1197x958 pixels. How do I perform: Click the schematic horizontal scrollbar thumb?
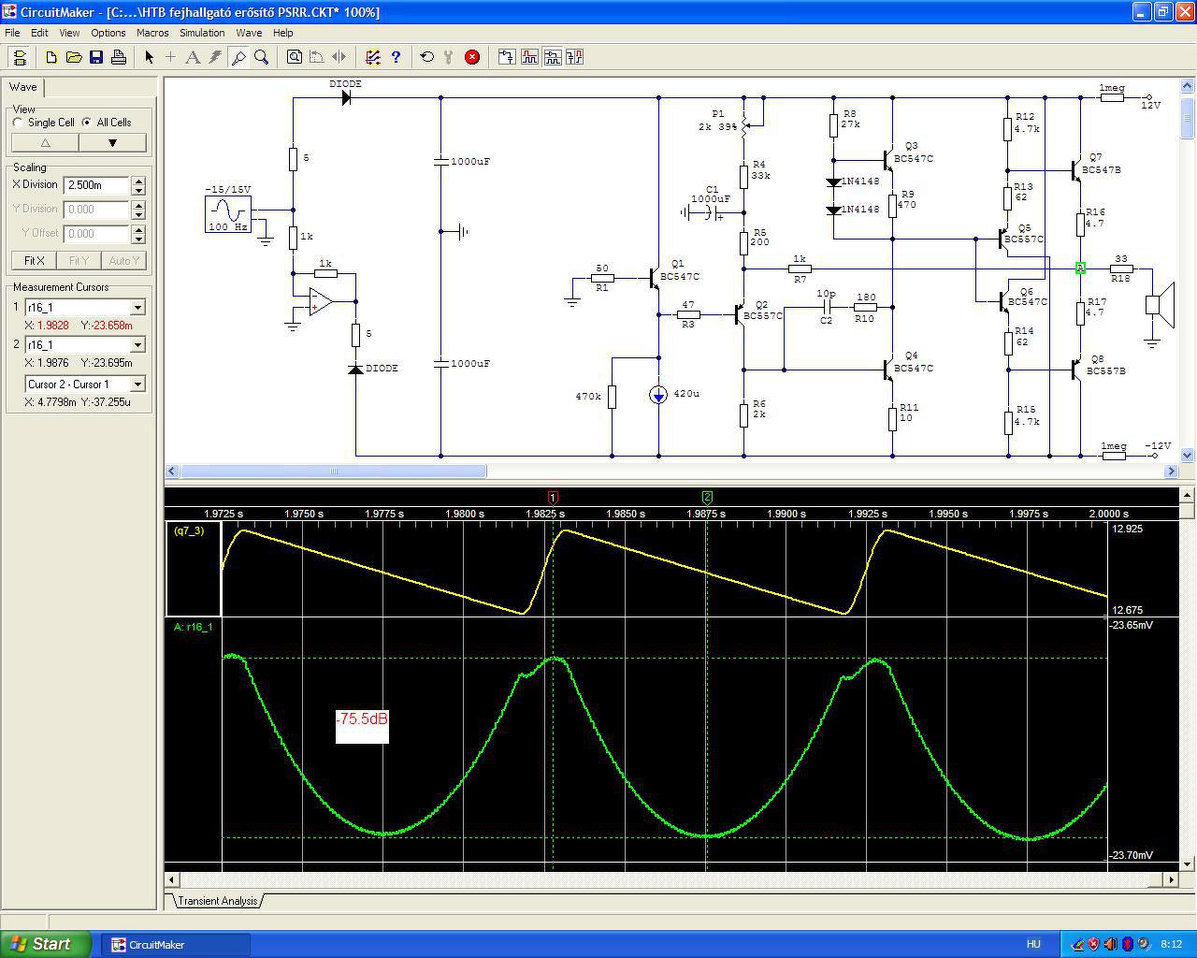333,471
